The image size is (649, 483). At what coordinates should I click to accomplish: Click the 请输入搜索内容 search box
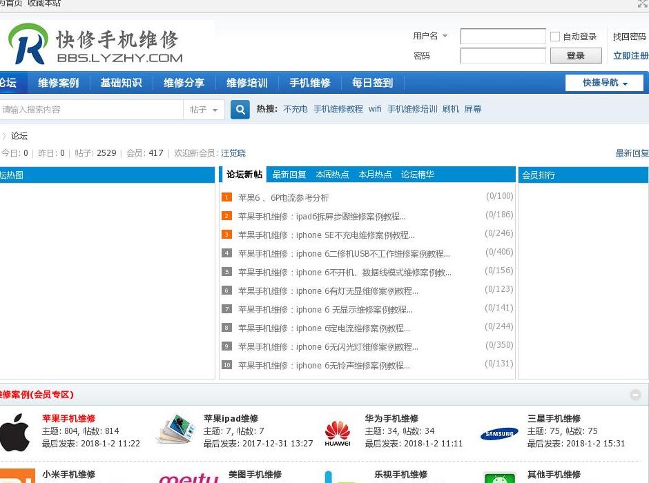[x=91, y=110]
